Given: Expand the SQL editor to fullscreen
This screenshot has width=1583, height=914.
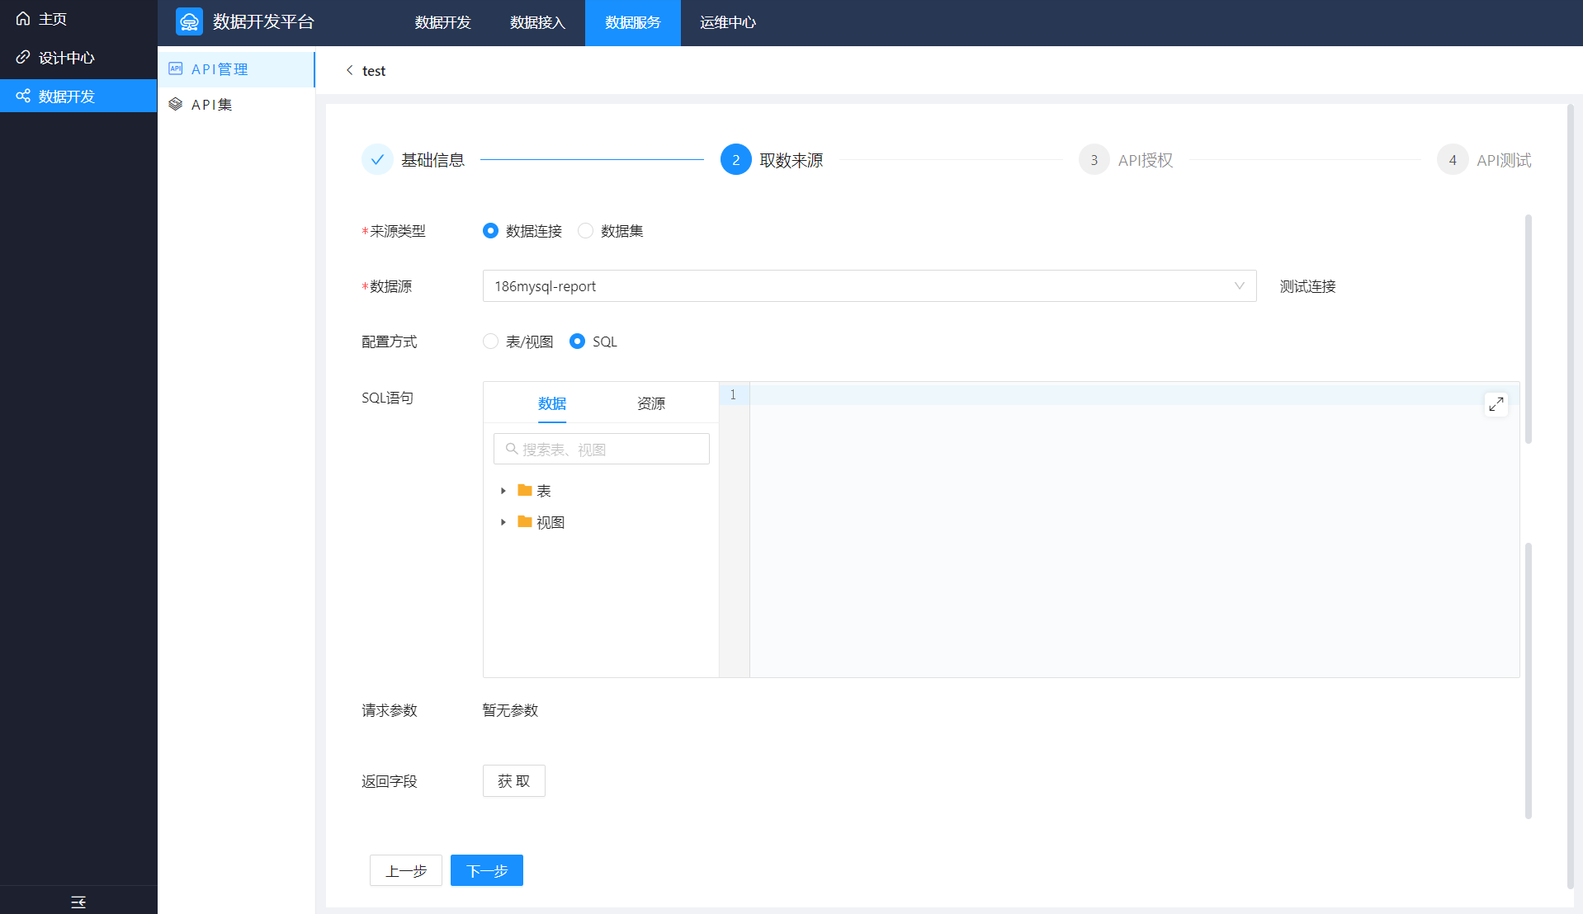Looking at the screenshot, I should 1496,404.
